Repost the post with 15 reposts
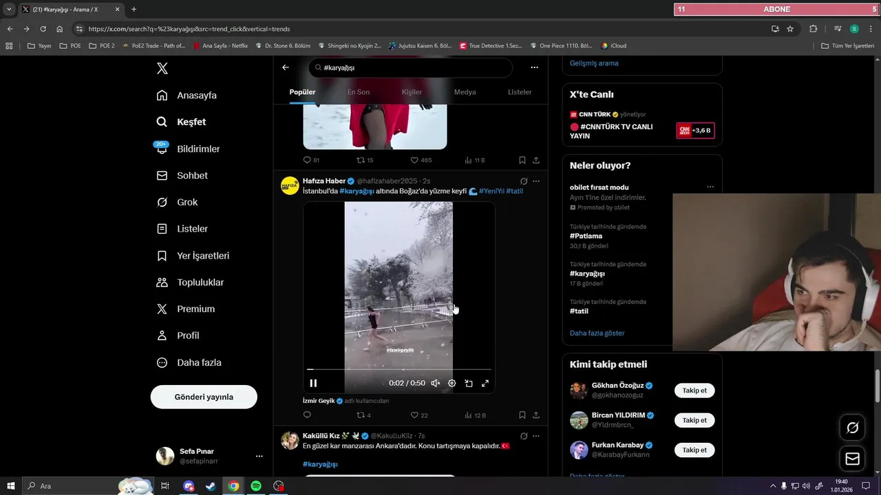881x495 pixels. [x=365, y=160]
